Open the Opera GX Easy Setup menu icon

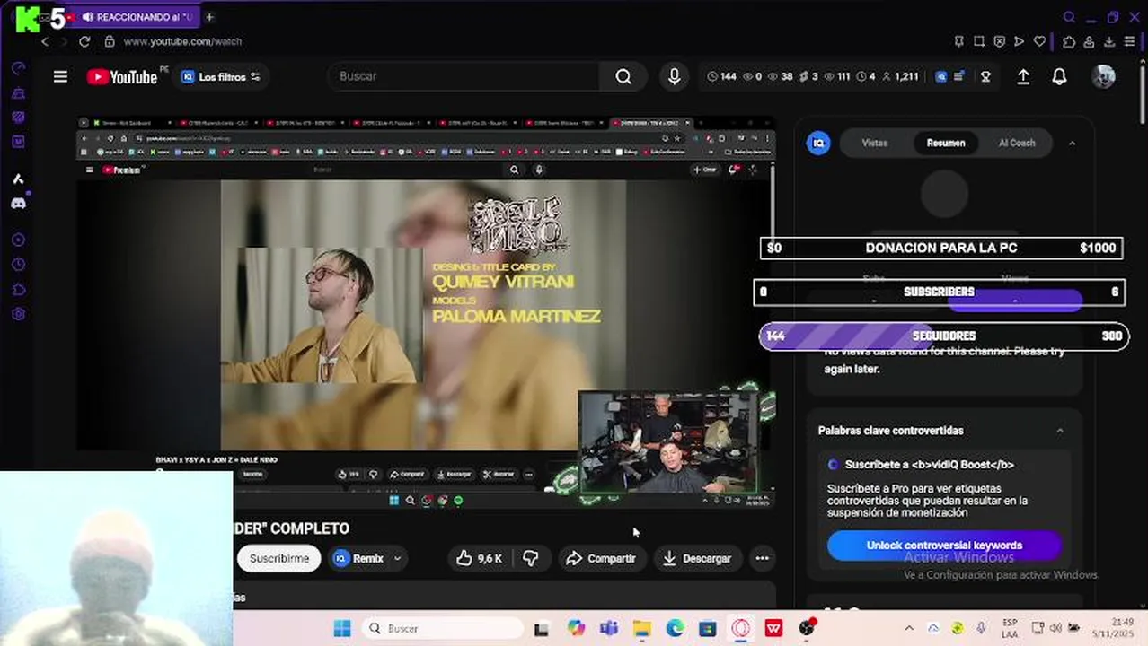click(1129, 41)
